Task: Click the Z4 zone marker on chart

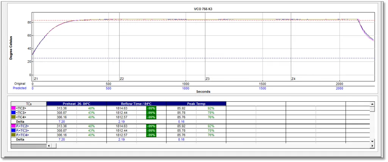Action: click(x=293, y=79)
